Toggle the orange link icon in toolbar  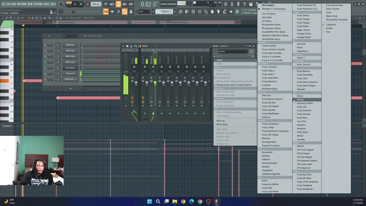click(x=125, y=11)
